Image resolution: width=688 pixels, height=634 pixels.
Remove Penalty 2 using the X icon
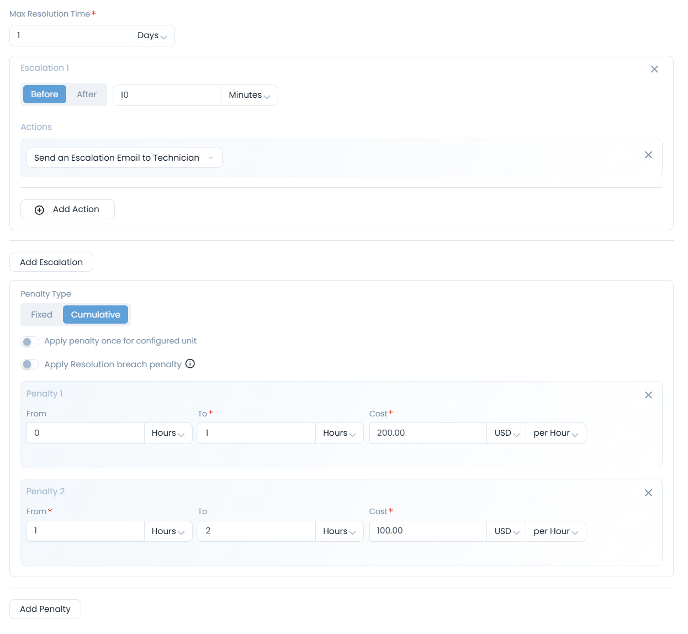pyautogui.click(x=648, y=493)
